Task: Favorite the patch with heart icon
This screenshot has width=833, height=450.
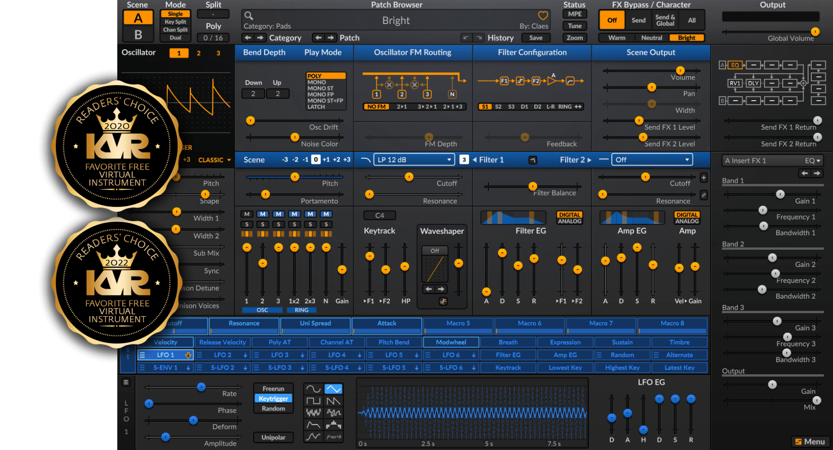Action: (543, 16)
